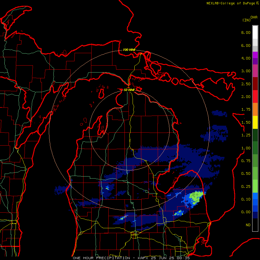Pick the orange swatch near 1.75

click(x=255, y=109)
